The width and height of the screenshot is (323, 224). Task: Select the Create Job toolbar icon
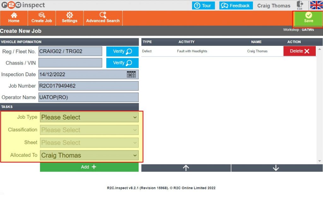click(x=41, y=18)
